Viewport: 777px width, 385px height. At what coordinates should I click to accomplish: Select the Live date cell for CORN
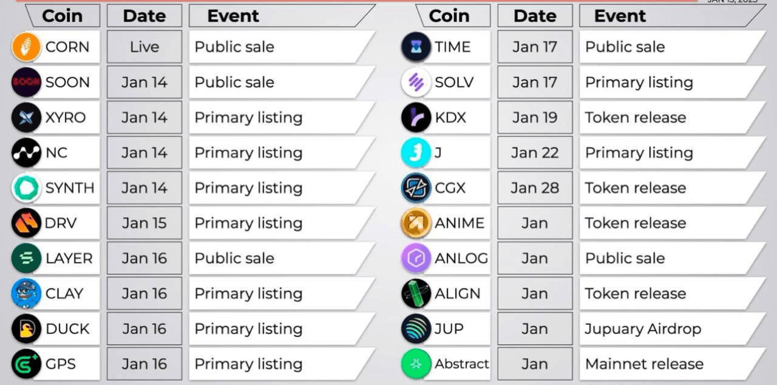pyautogui.click(x=144, y=47)
